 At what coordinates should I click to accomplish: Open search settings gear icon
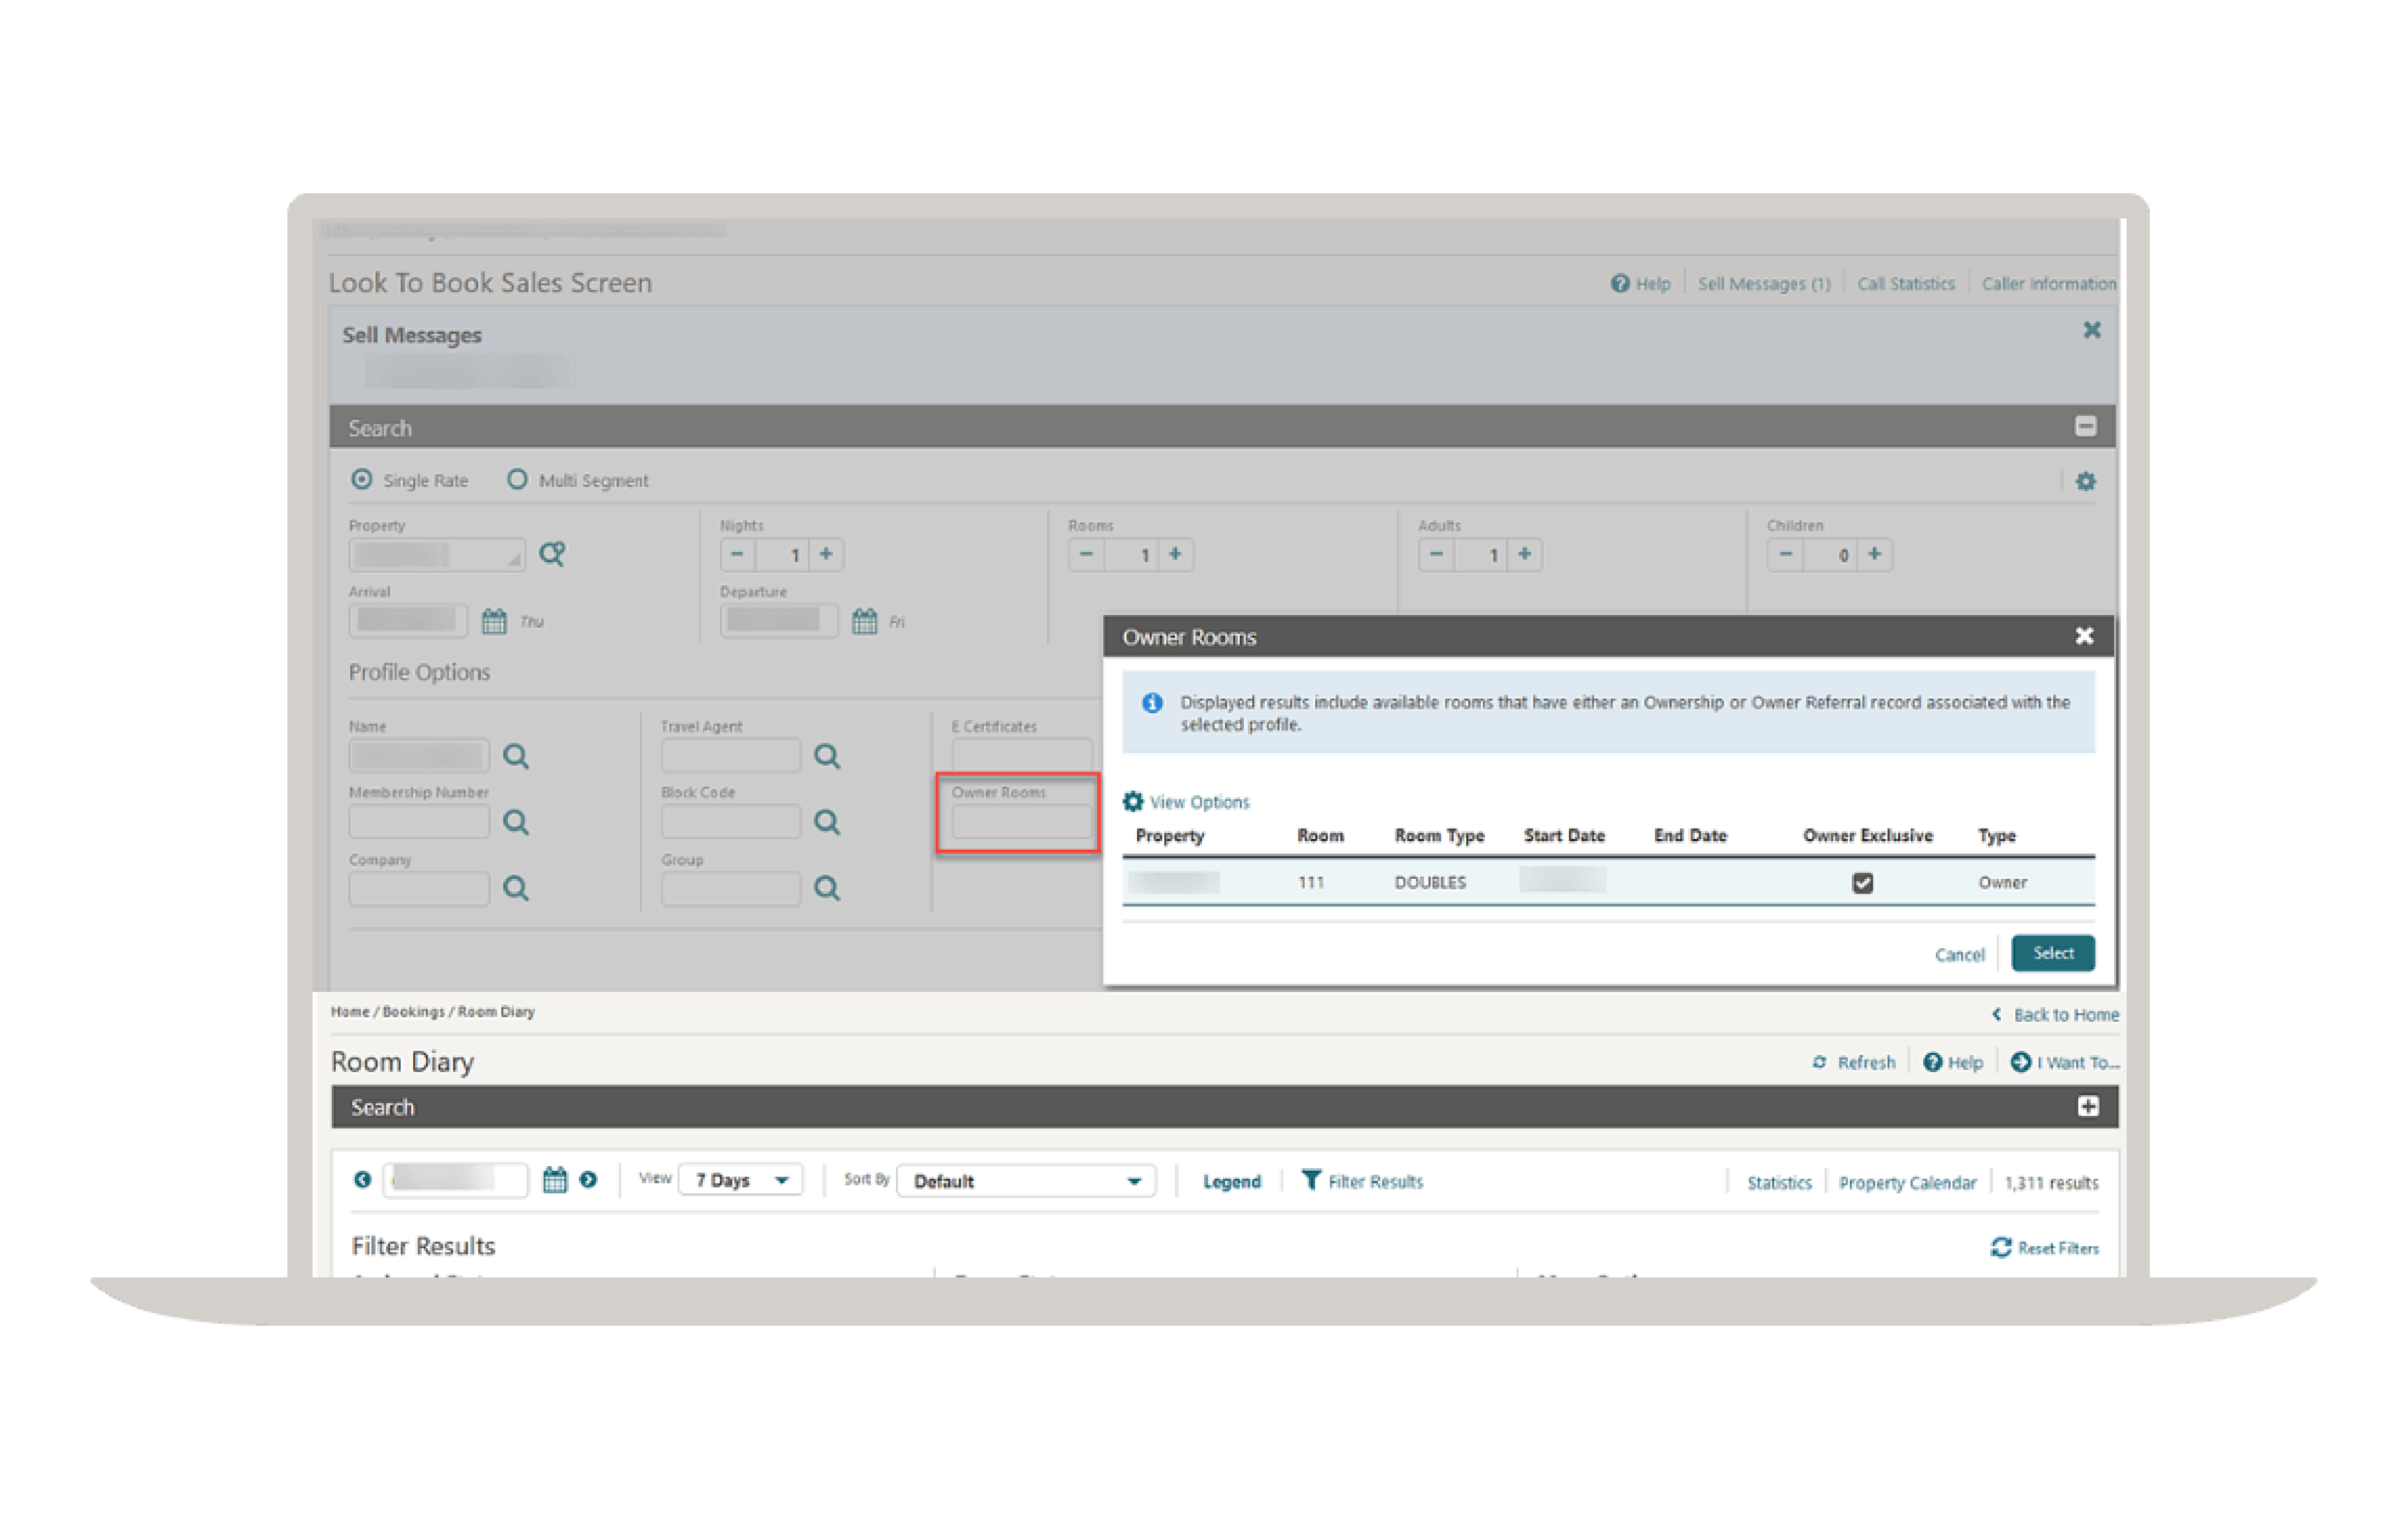(x=2086, y=481)
